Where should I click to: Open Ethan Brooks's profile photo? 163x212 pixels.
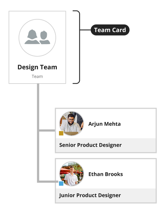click(x=71, y=174)
